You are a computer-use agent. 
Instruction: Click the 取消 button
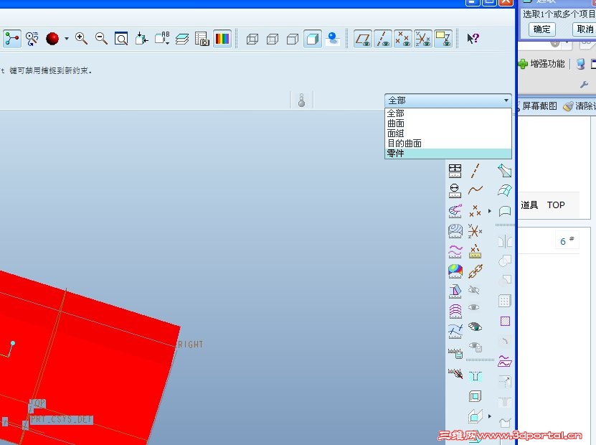[585, 29]
